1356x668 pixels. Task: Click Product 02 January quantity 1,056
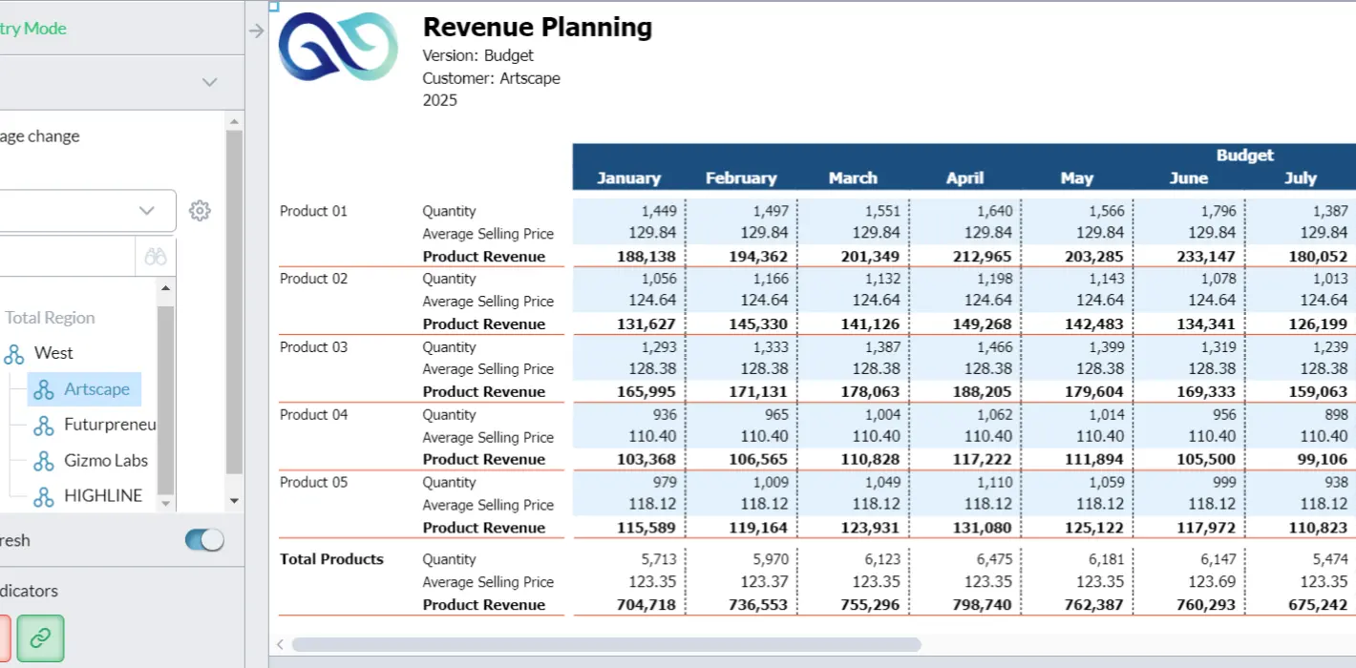659,279
